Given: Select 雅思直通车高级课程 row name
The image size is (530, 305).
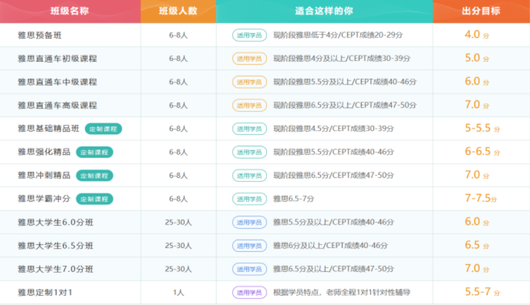Looking at the screenshot, I should click(57, 106).
